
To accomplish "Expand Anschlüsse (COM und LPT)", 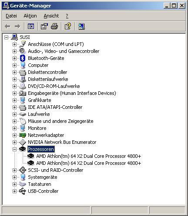I will point(14,44).
